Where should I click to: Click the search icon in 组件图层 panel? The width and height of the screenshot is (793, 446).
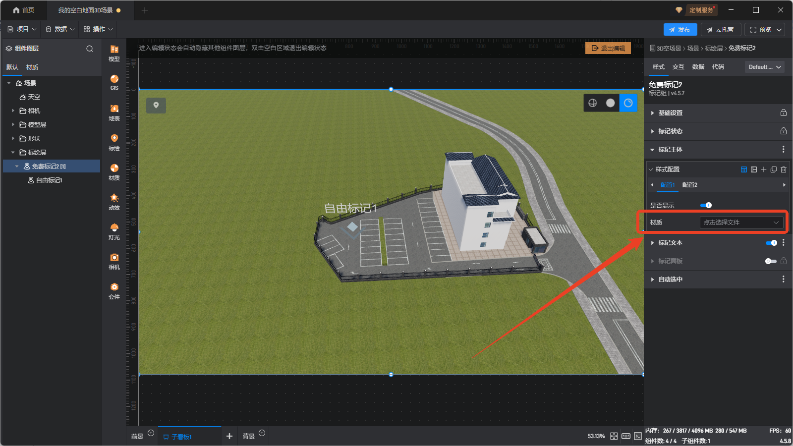click(x=90, y=49)
